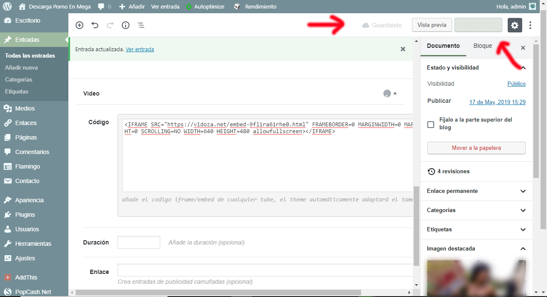547x297 pixels.
Task: Click the featured image thumbnail
Action: pos(476,278)
